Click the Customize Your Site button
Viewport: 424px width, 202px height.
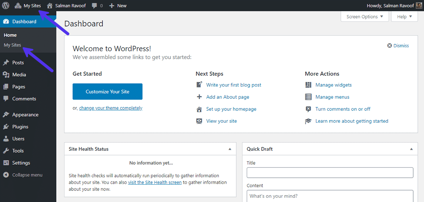(108, 92)
